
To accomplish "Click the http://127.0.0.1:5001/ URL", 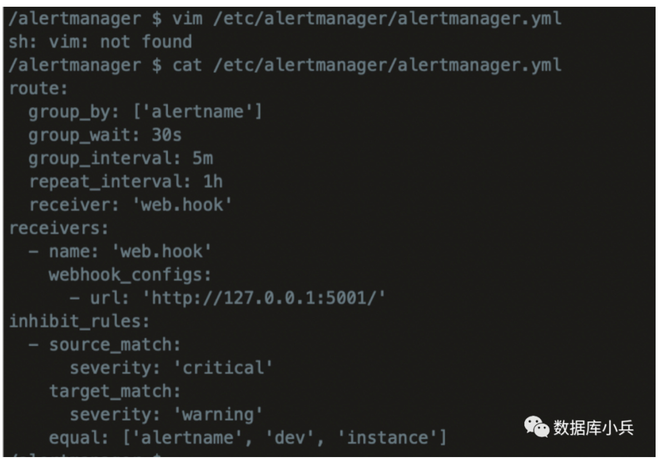I will coord(264,298).
